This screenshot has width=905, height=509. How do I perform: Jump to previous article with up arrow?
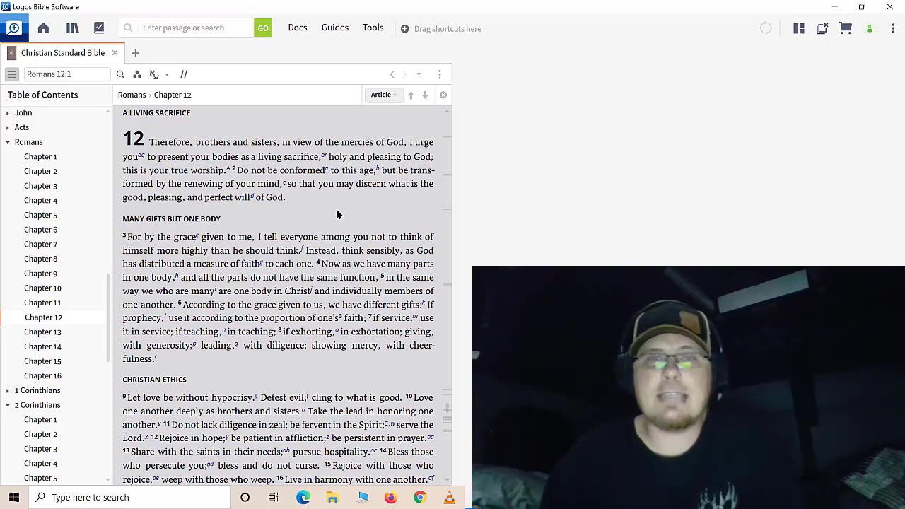coord(411,95)
